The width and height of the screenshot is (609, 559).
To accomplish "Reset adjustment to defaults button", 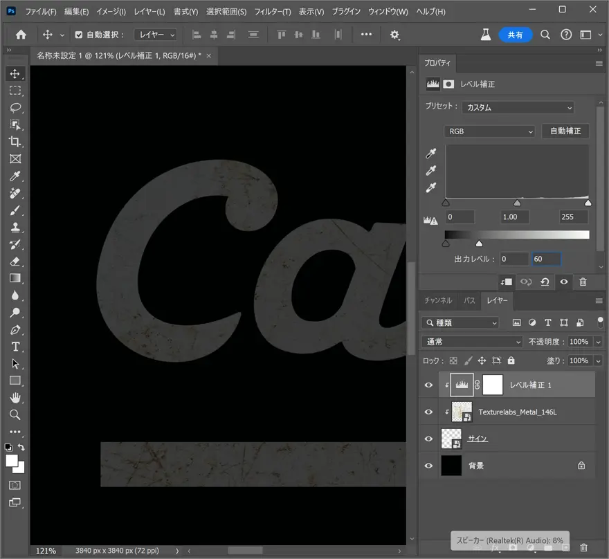I will click(545, 282).
